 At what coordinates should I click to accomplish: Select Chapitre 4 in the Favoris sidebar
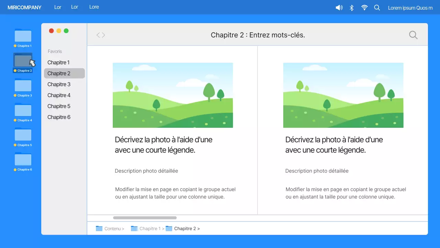coord(58,95)
